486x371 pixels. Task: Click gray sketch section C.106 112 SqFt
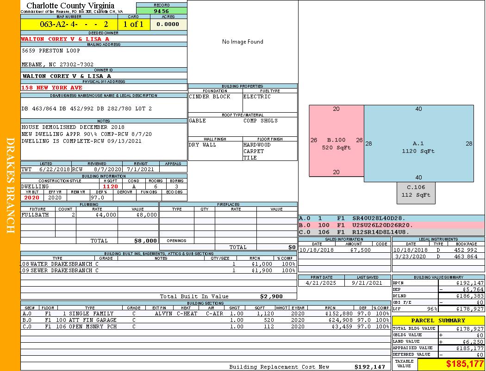tap(416, 193)
